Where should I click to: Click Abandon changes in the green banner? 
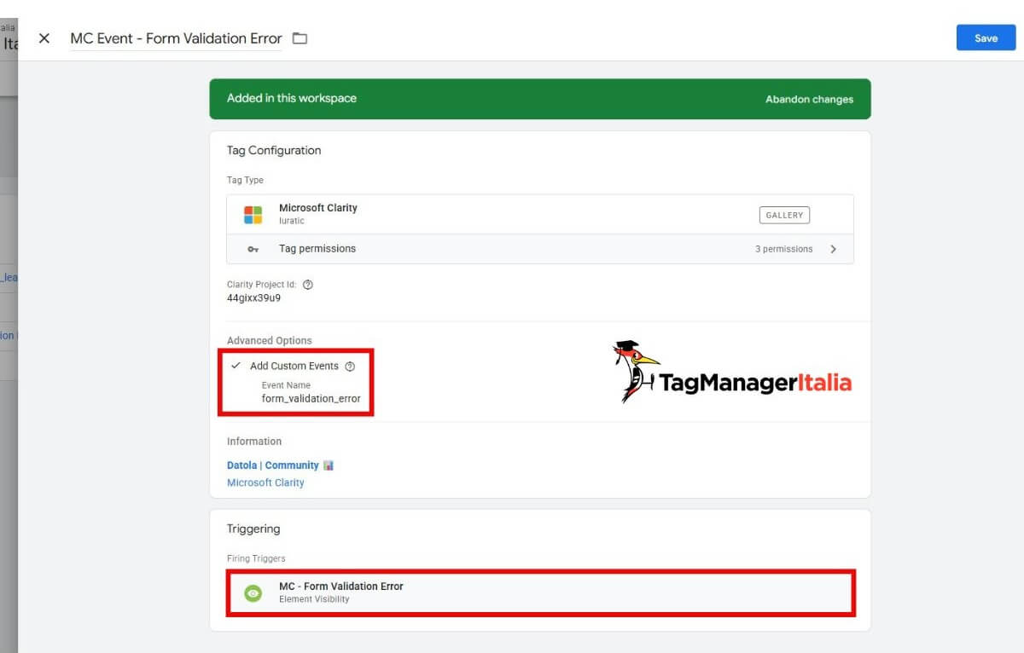point(809,99)
